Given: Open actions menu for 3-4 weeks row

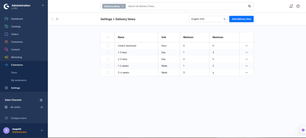Looking at the screenshot, I should coord(247,72).
